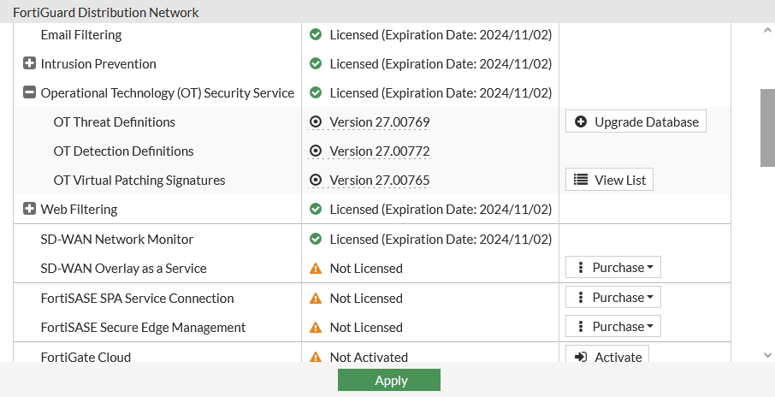The height and width of the screenshot is (397, 775).
Task: Click the OT Detection Definitions version icon
Action: pos(316,151)
